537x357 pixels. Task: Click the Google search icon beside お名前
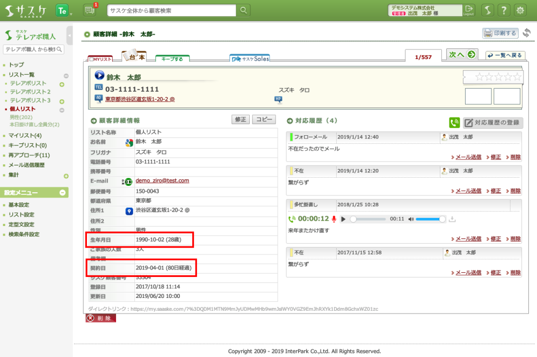pos(129,143)
